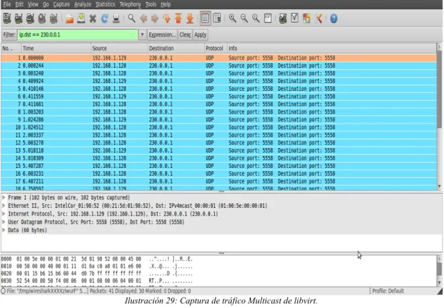Stop the running capture icon
This screenshot has width=444, height=308.
42,18
